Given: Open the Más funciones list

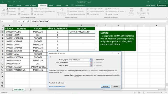Looking at the screenshot, I should click(38, 14).
